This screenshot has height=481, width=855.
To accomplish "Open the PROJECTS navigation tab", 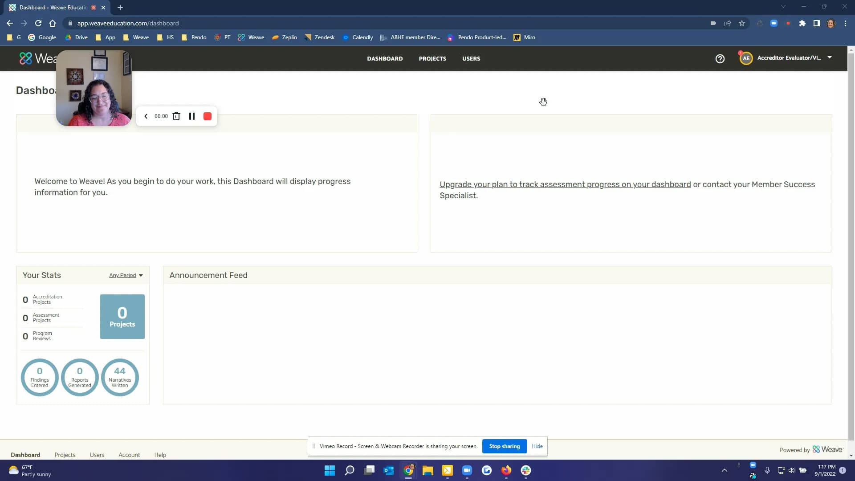I will (432, 58).
